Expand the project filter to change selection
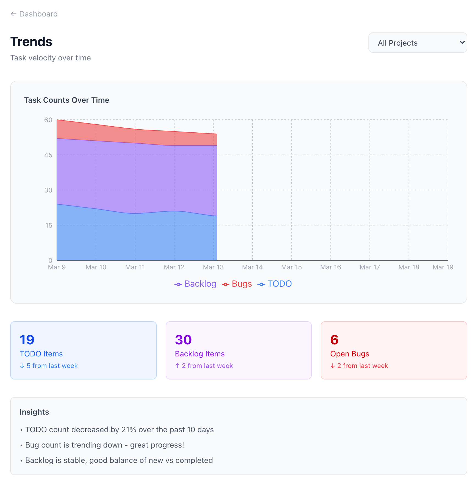This screenshot has height=497, width=475. pos(417,43)
